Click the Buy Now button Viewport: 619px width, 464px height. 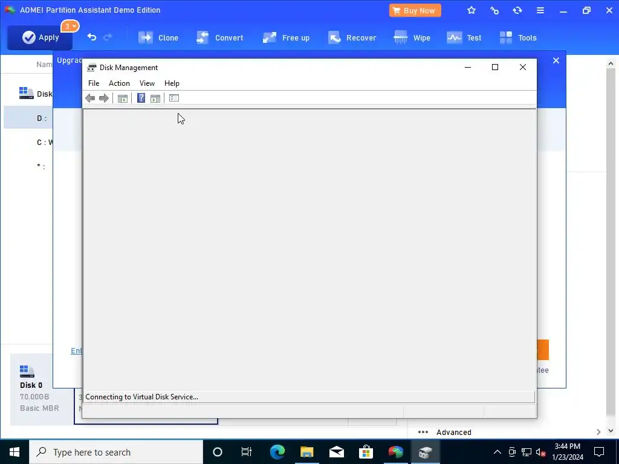415,11
